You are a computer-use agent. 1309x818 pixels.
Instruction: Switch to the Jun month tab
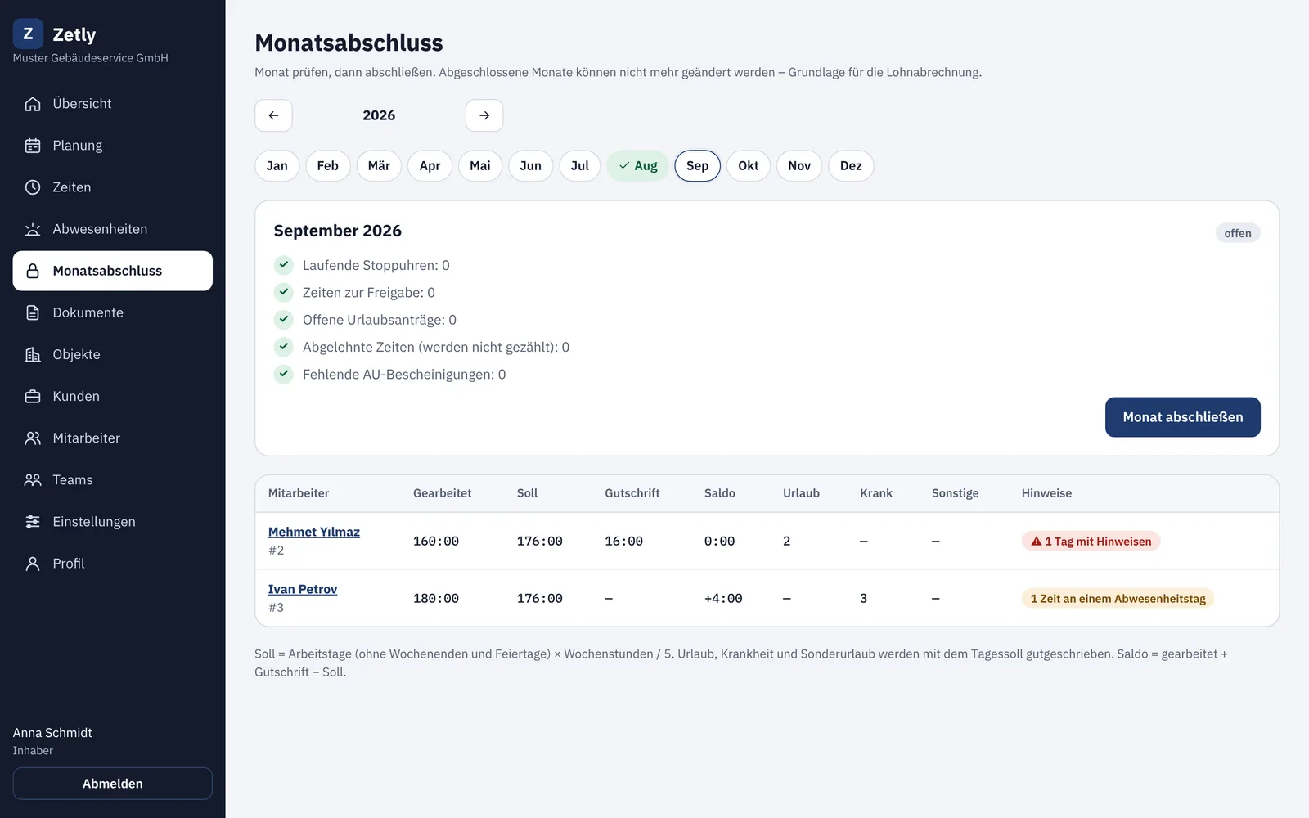click(530, 165)
